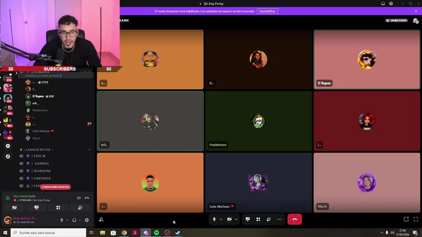
Task: Open soundboard from the call control bar
Action: (269, 219)
